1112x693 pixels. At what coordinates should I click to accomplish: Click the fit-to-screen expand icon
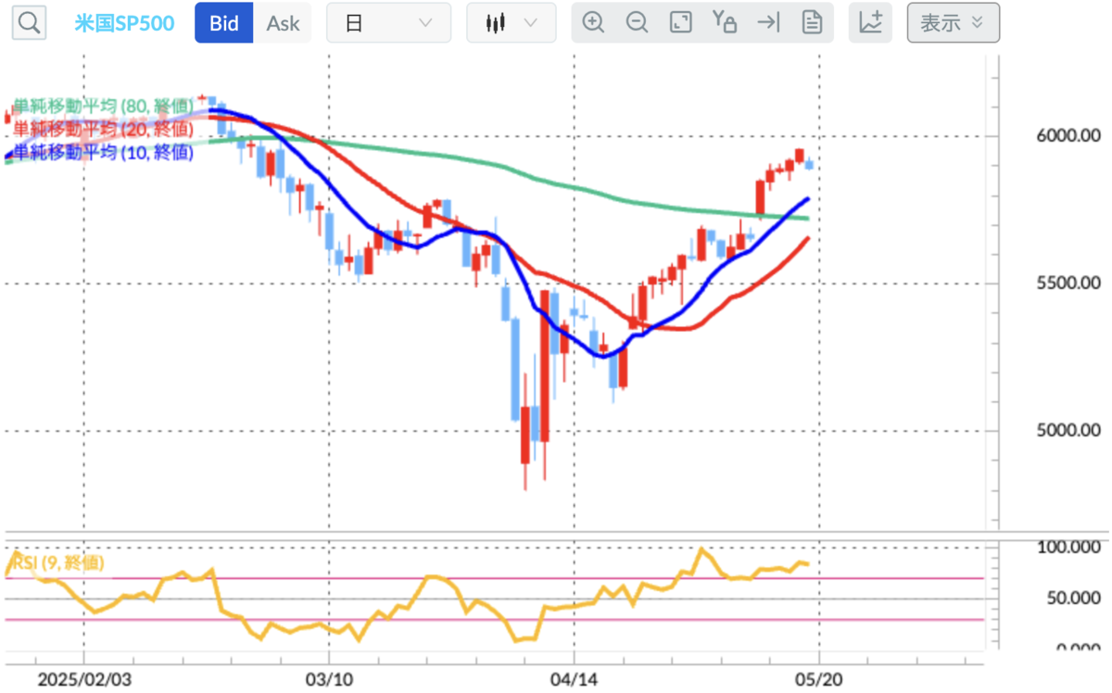pyautogui.click(x=681, y=23)
